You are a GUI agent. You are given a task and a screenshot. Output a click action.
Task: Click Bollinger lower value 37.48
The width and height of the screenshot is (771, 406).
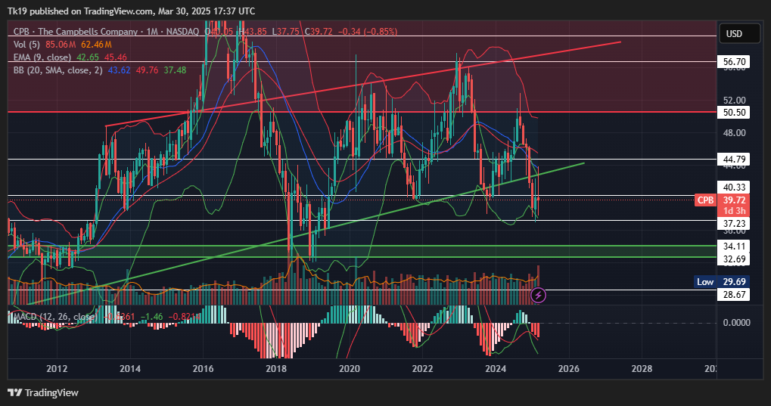click(x=175, y=70)
